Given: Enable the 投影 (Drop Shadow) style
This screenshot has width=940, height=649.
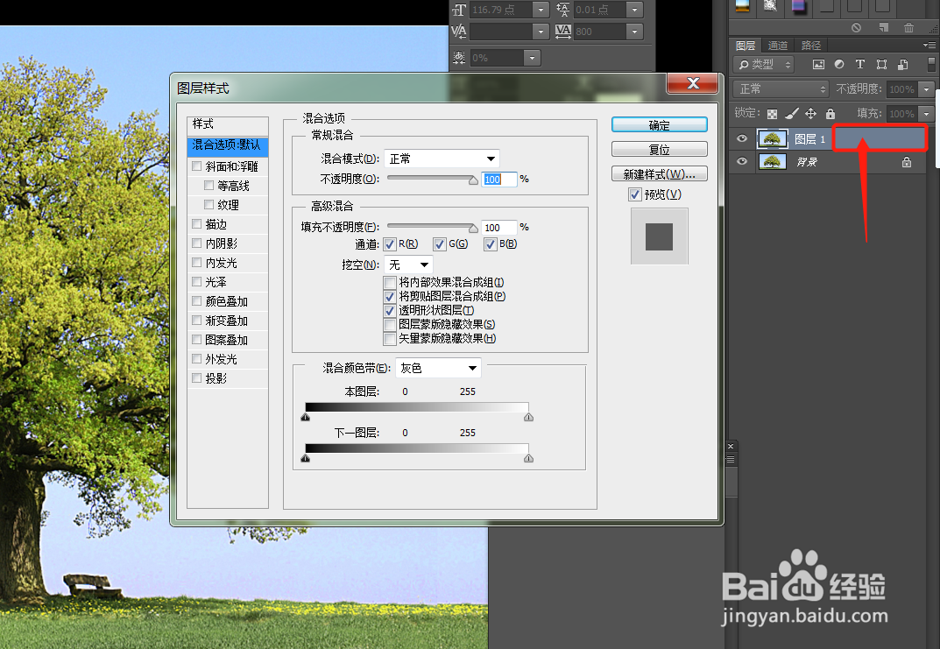Looking at the screenshot, I should click(x=197, y=378).
